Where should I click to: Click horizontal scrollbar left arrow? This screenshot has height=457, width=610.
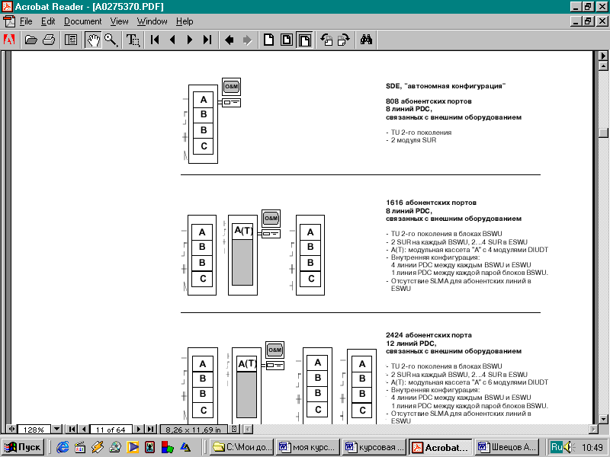click(249, 430)
